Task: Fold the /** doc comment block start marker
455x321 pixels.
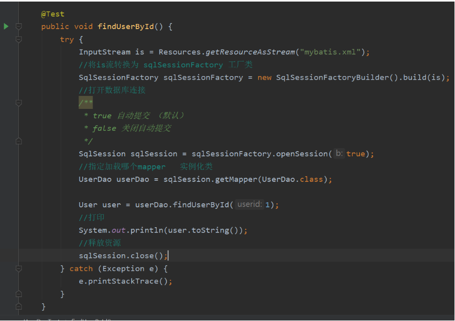Action: pyautogui.click(x=19, y=103)
